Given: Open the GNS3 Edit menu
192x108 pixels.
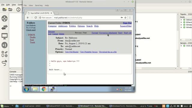Looking at the screenshot, I should [8, 5].
